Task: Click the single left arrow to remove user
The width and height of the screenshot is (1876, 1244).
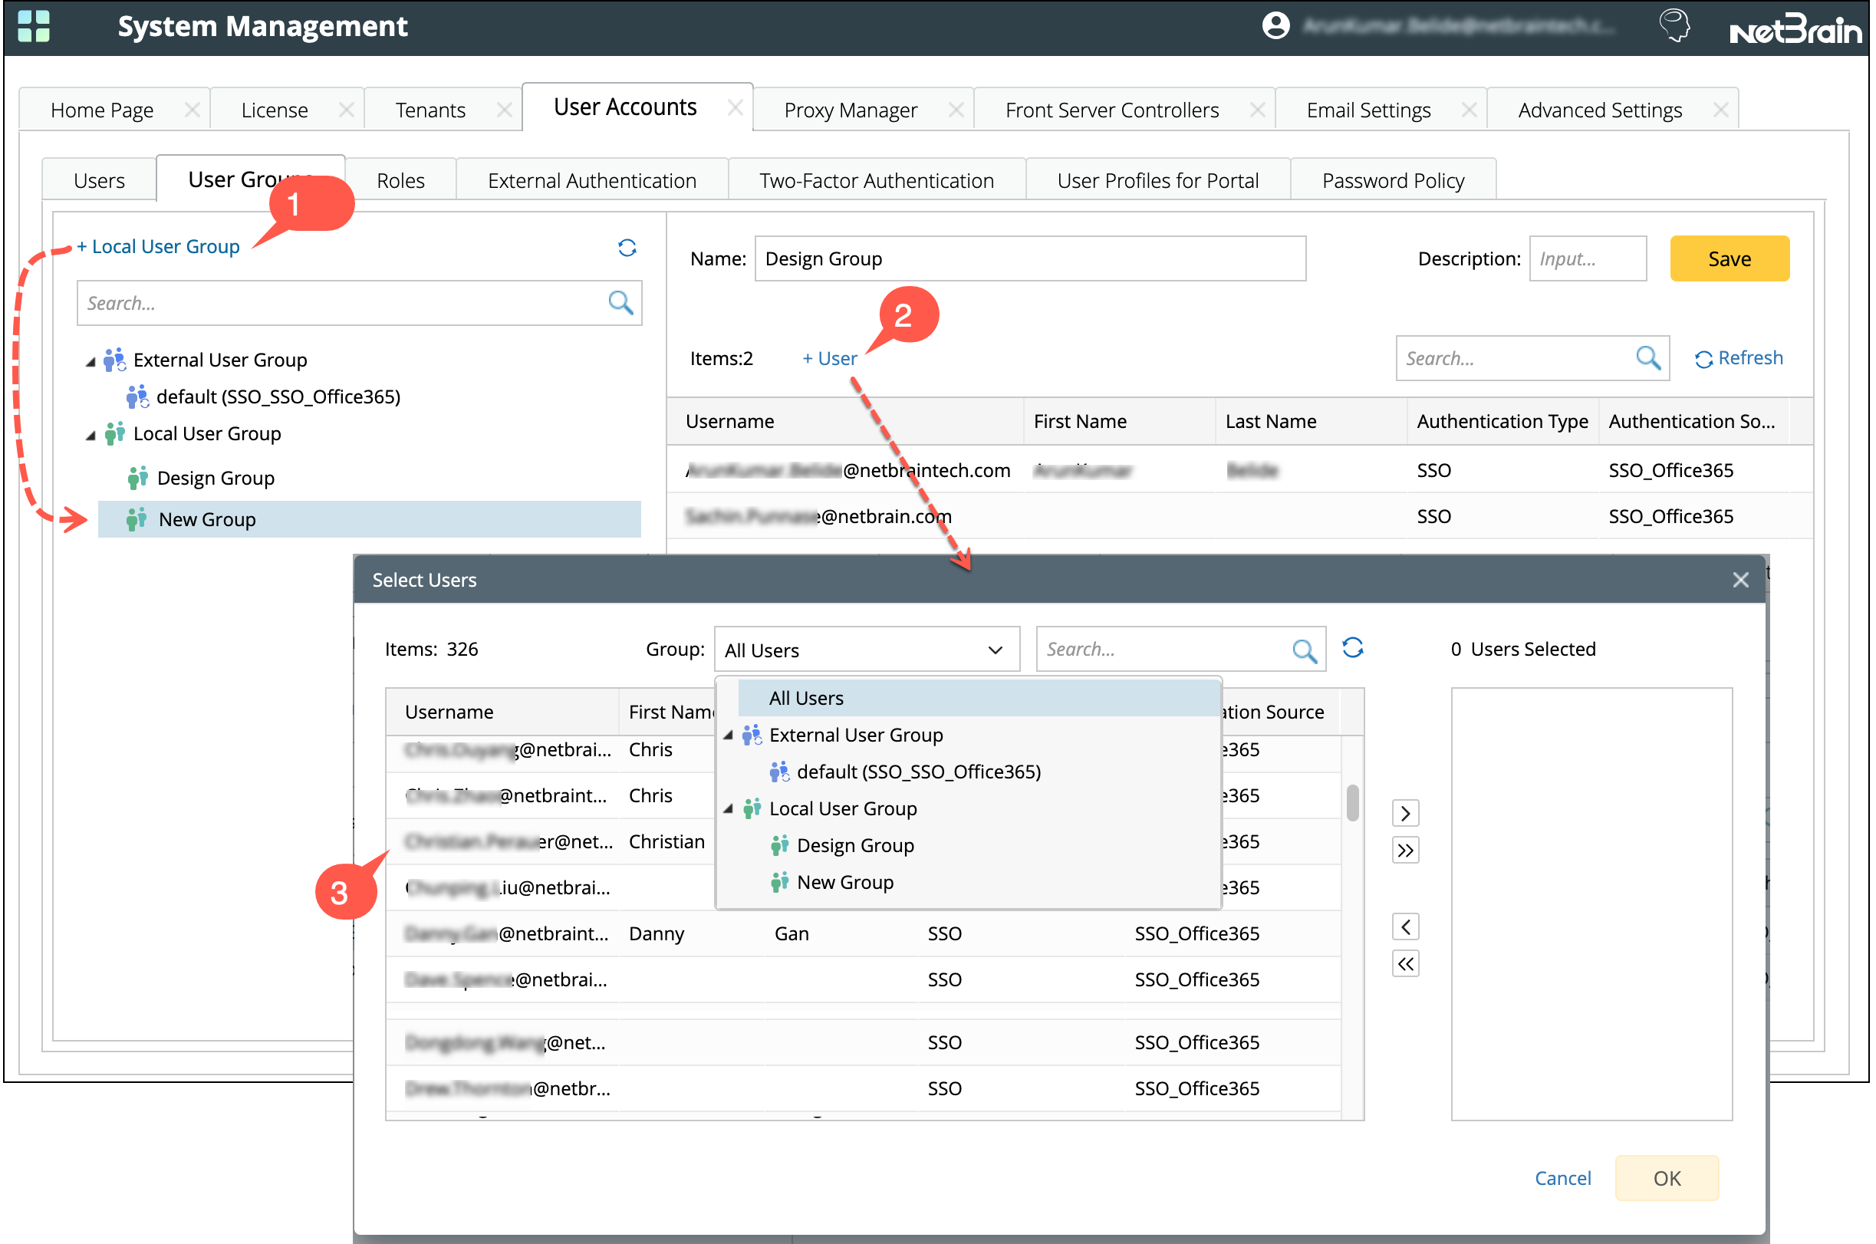Action: point(1405,926)
